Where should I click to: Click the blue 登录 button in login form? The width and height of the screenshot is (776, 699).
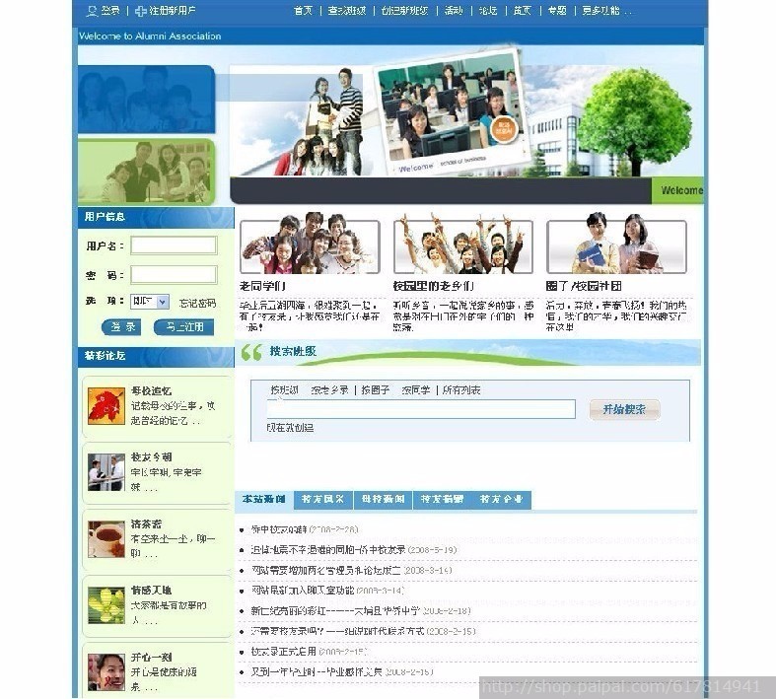pos(121,327)
